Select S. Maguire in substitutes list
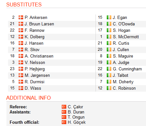146x126 pixels. click(x=123, y=56)
